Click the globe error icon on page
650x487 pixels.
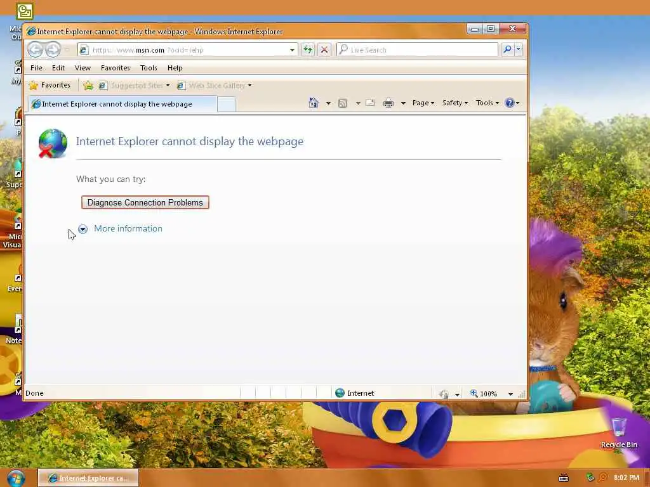click(53, 144)
